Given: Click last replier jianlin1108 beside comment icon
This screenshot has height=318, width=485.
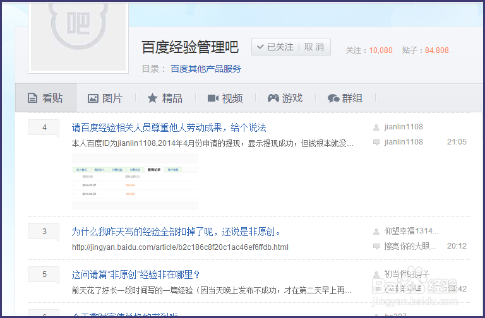Looking at the screenshot, I should pyautogui.click(x=404, y=142).
